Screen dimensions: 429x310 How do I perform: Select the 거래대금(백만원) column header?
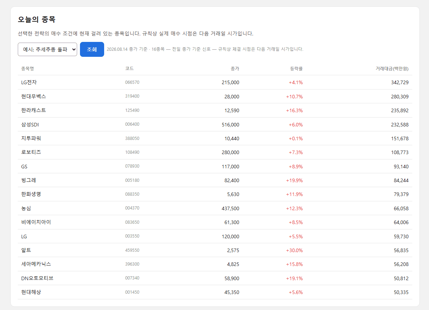pos(392,69)
